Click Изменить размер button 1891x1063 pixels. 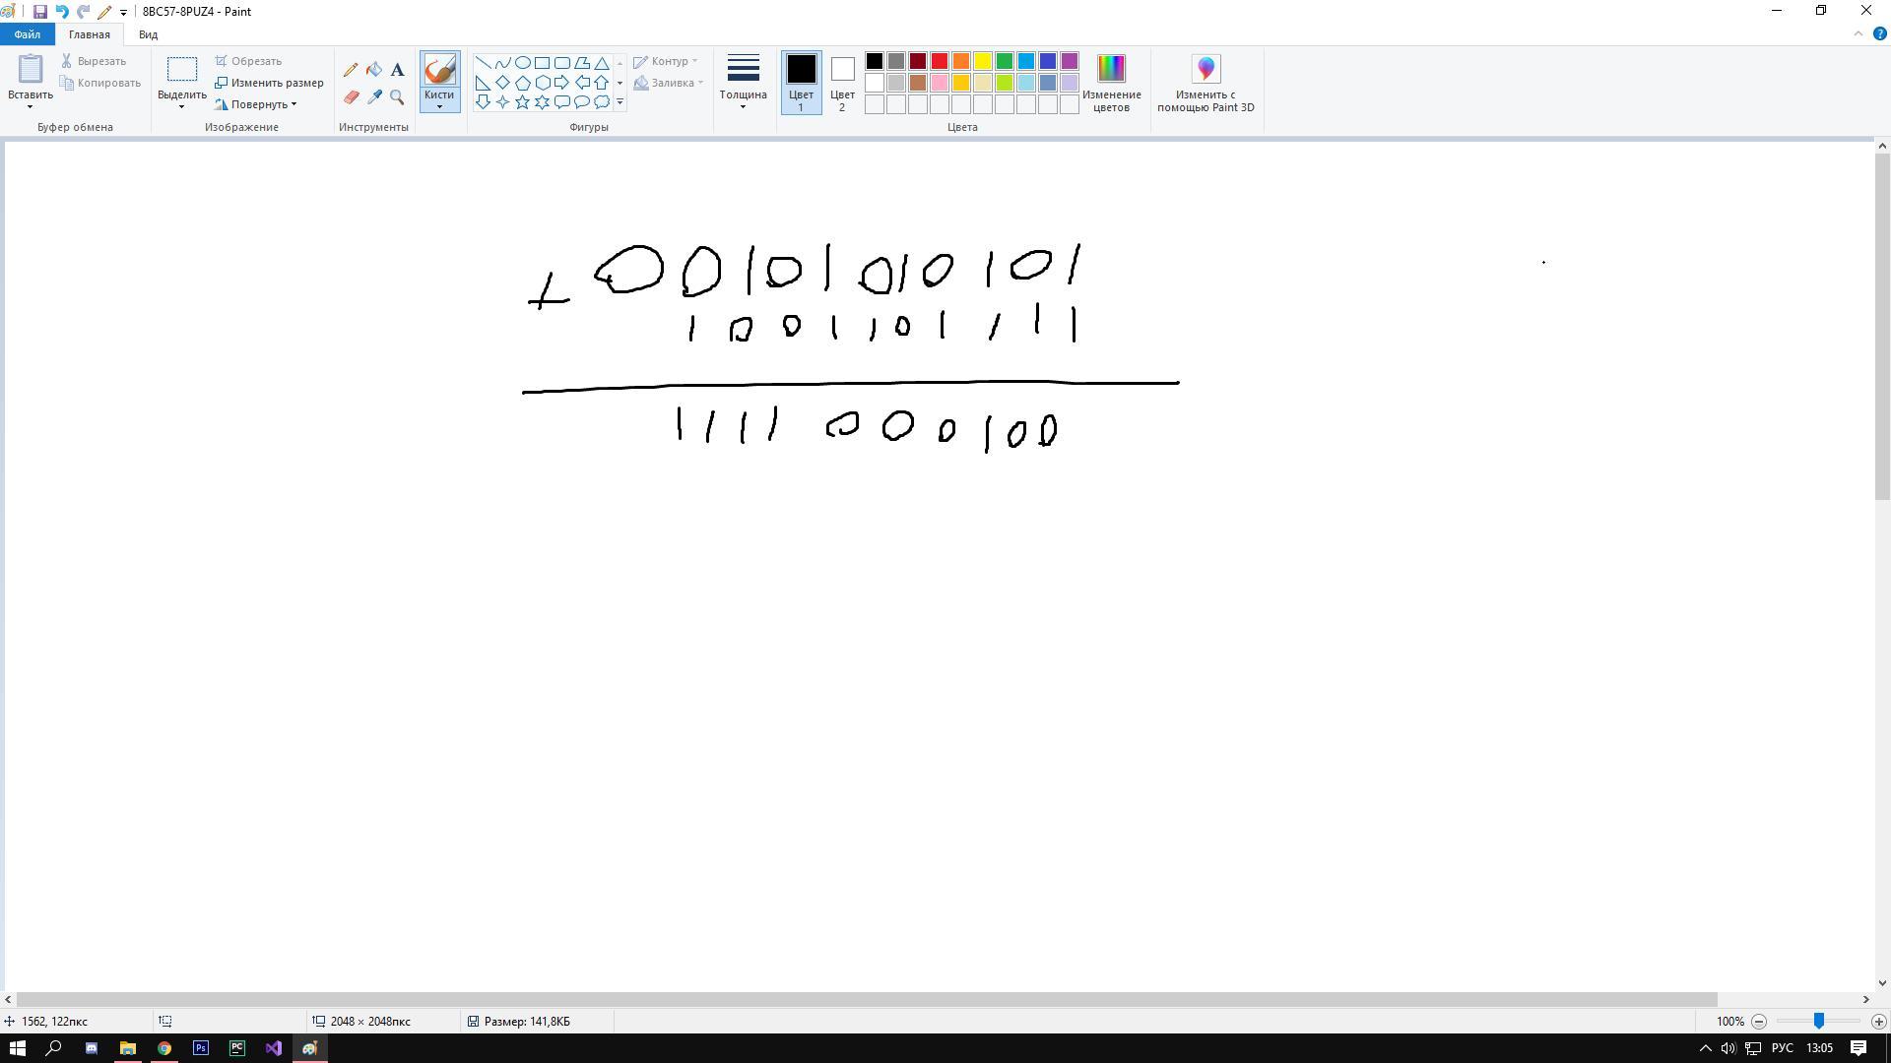point(269,83)
